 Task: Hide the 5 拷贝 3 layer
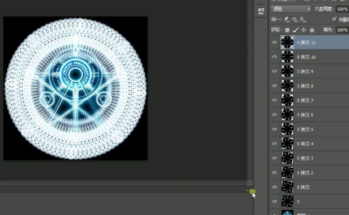coord(274,158)
